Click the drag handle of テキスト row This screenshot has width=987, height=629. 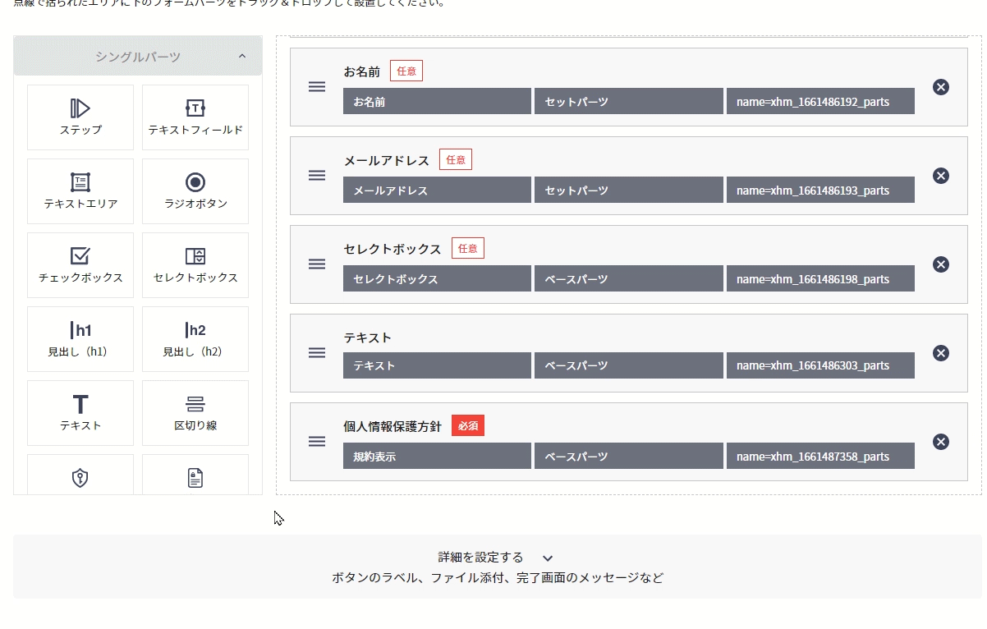[x=317, y=353]
